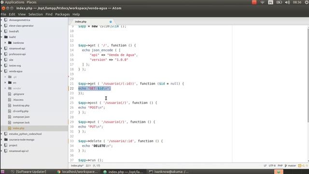Click the cli-config.php file icon

pos(10,111)
